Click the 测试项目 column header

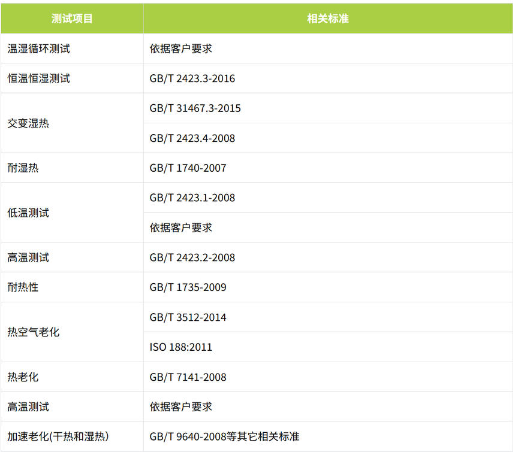coord(72,19)
